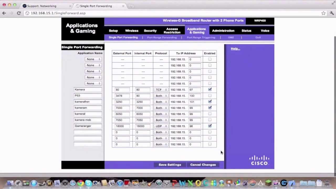This screenshot has width=336, height=189.
Task: Edit the Gameranger IP address field 96
Action: pyautogui.click(x=195, y=126)
